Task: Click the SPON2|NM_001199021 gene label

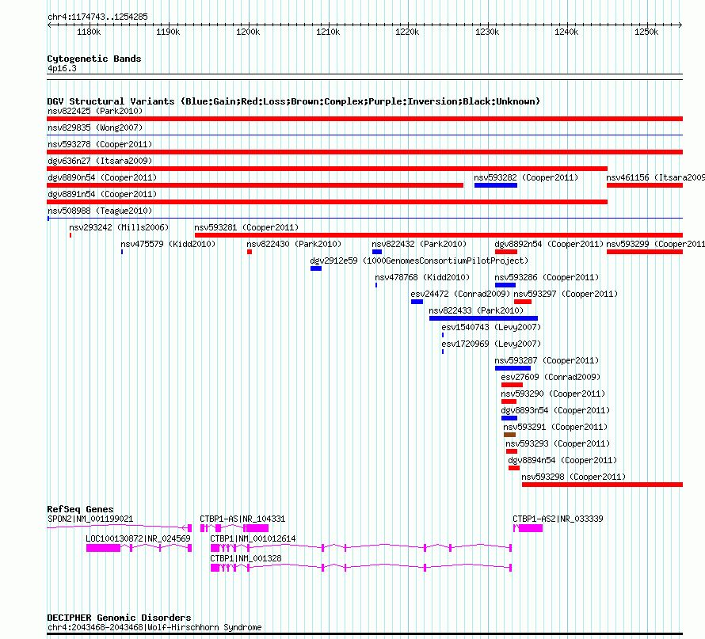Action: point(90,519)
